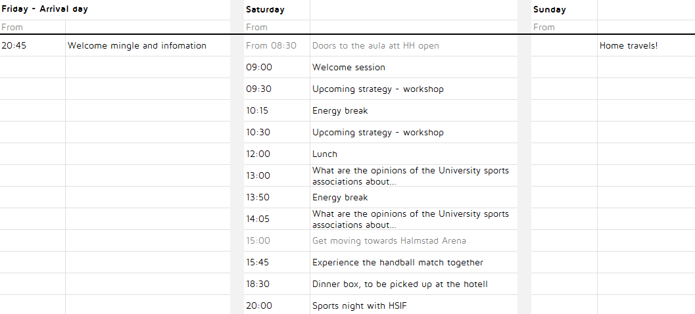Select the Welcome session cell
Screen dimensions: 695x314
348,68
